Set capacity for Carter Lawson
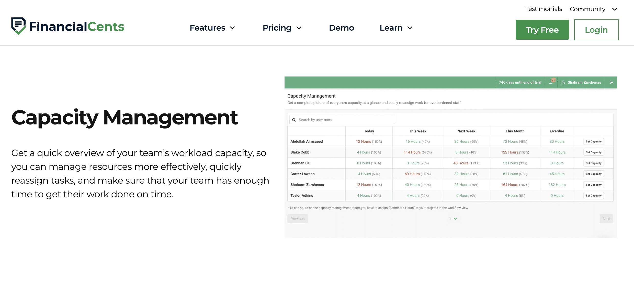This screenshot has height=307, width=634. click(594, 174)
